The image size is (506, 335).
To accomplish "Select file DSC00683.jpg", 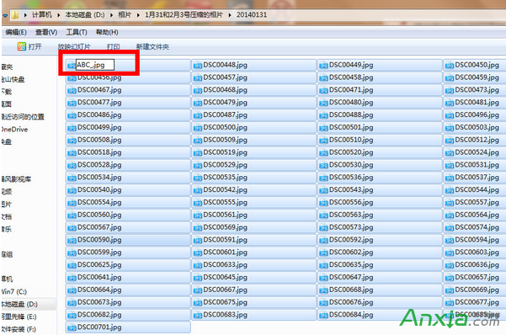I will click(x=254, y=316).
